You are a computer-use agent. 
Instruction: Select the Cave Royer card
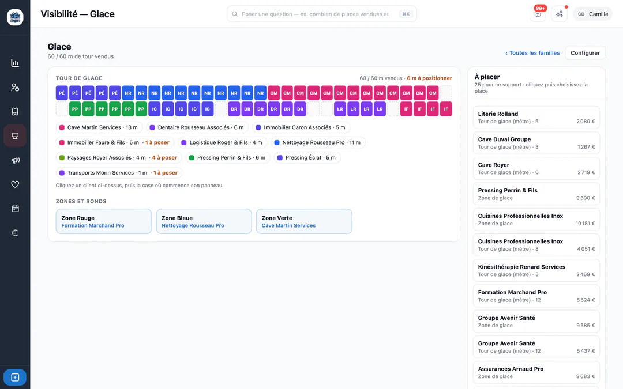tap(536, 168)
